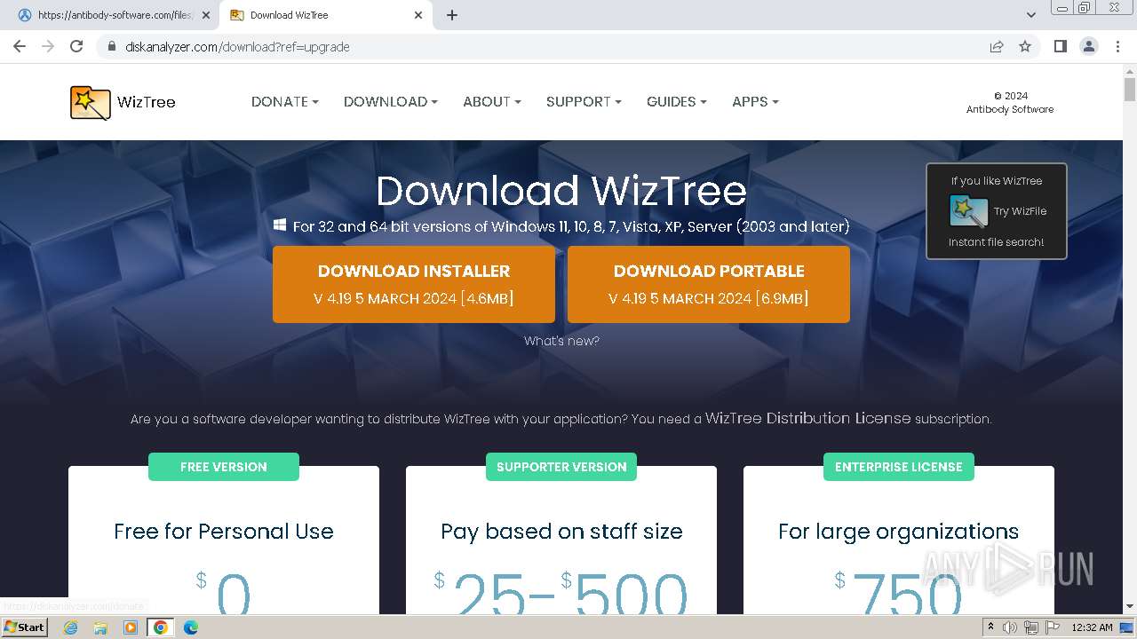The height and width of the screenshot is (639, 1137).
Task: Close the Download WizTree tab
Action: coord(418,15)
